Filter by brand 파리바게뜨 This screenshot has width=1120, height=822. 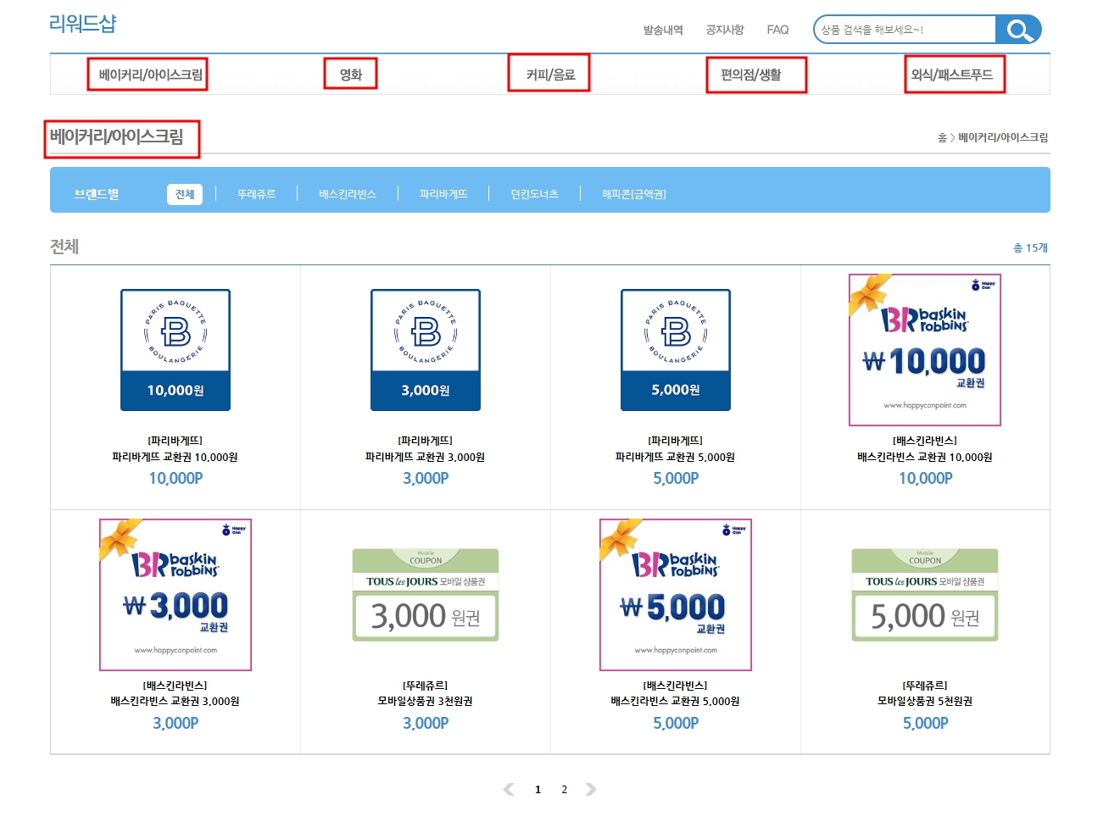[443, 194]
